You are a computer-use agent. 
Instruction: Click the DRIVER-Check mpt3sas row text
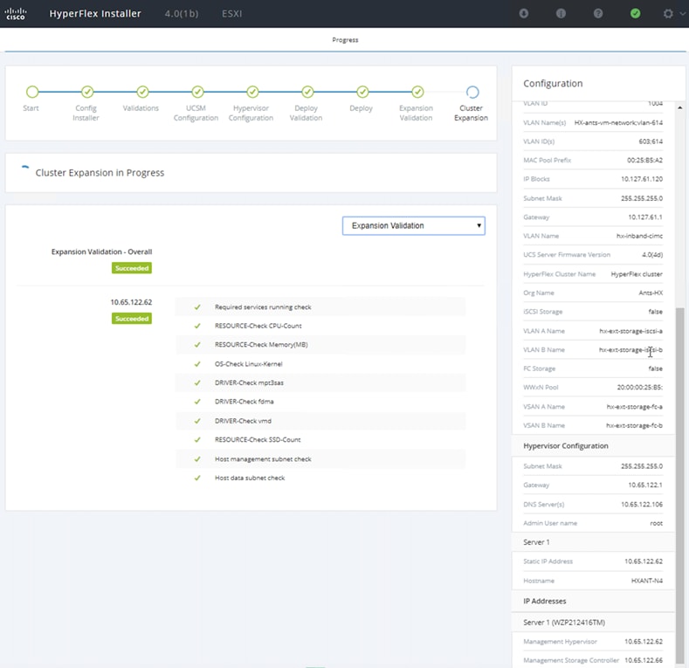pyautogui.click(x=249, y=382)
